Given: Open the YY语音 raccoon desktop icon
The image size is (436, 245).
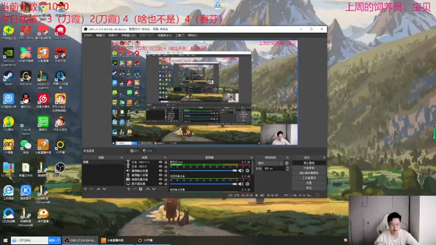Looking at the screenshot, I should point(8,146).
